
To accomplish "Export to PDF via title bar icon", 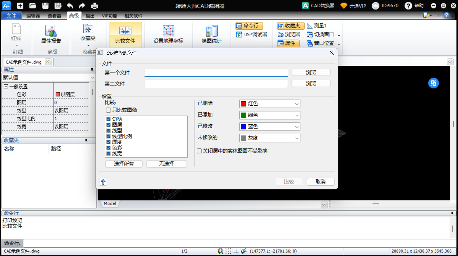I will point(58,6).
